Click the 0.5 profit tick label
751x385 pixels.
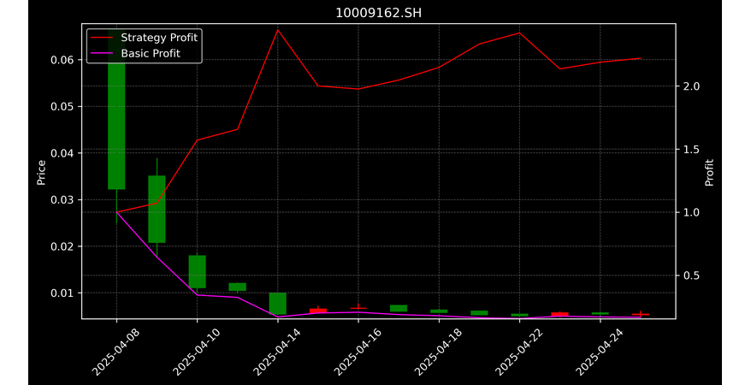[692, 275]
